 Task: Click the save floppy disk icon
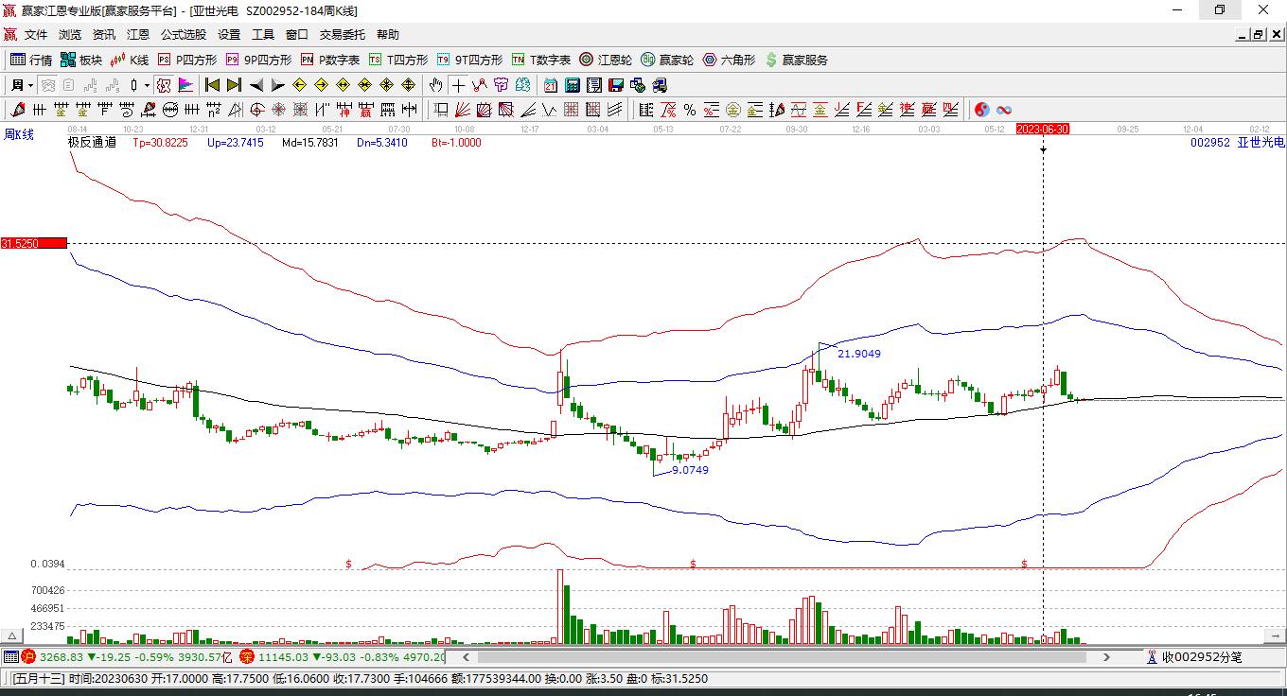pos(616,85)
